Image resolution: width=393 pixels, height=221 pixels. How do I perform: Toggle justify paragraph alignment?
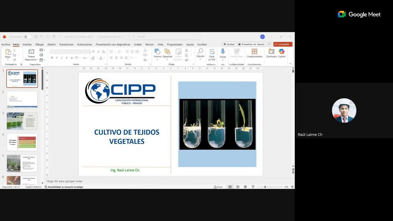[x=126, y=58]
